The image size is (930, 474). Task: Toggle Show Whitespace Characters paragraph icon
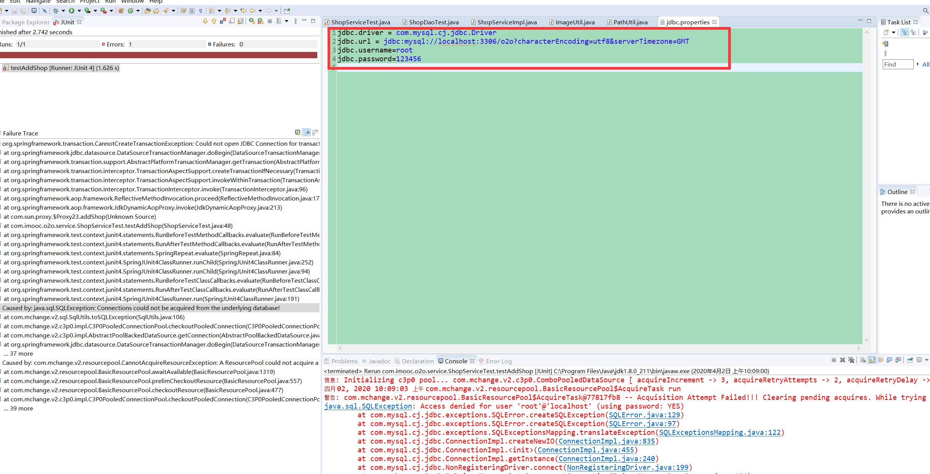201,11
